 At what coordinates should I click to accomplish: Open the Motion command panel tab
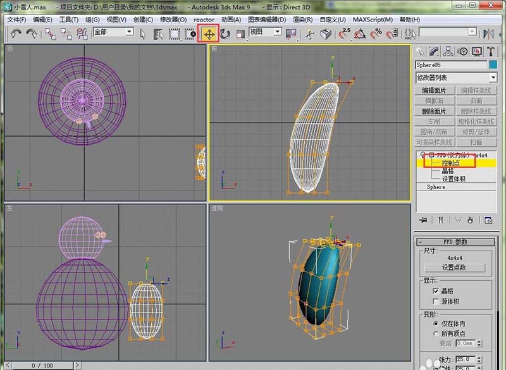pyautogui.click(x=462, y=51)
